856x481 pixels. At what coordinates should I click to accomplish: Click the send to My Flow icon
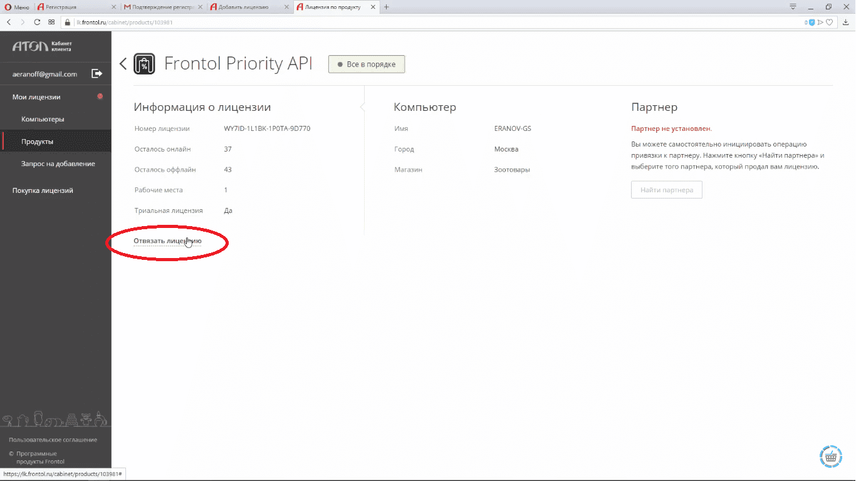pyautogui.click(x=820, y=22)
